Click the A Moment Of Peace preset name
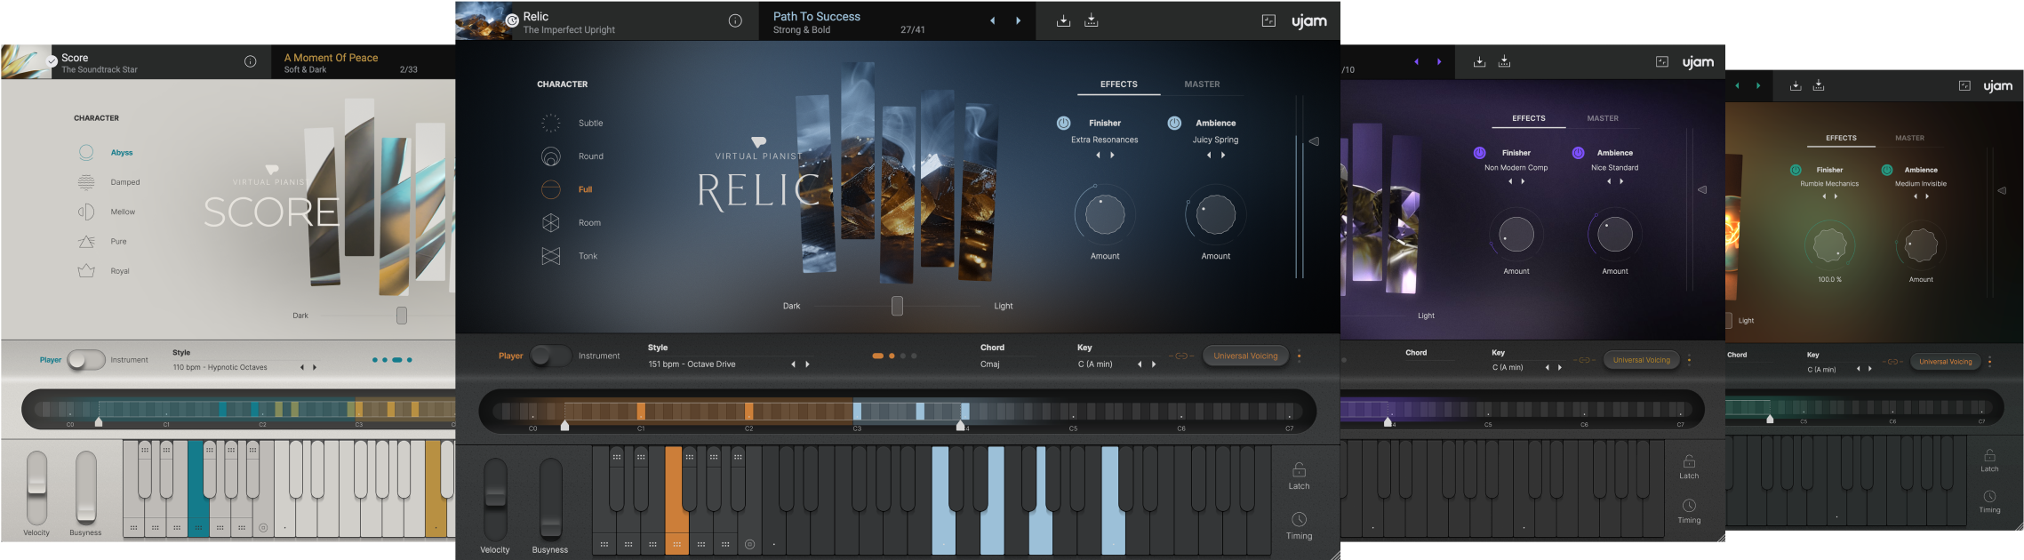The height and width of the screenshot is (560, 2024). [x=331, y=58]
